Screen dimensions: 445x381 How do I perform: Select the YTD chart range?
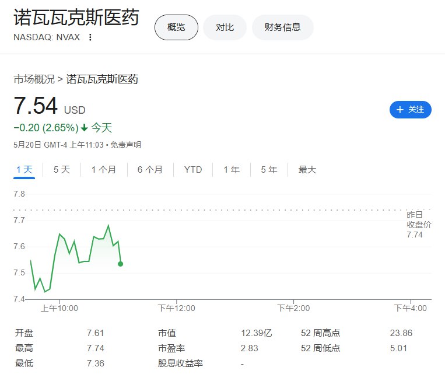click(193, 170)
